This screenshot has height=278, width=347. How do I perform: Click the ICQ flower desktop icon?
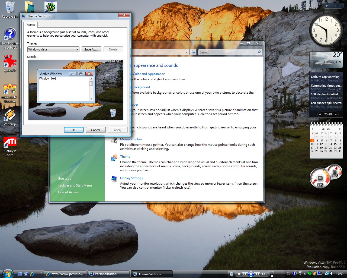(x=50, y=7)
